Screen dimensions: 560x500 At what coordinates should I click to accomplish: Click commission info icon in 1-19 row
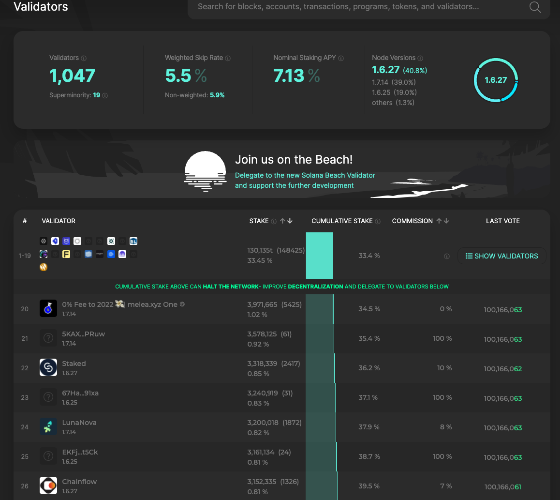click(x=447, y=256)
